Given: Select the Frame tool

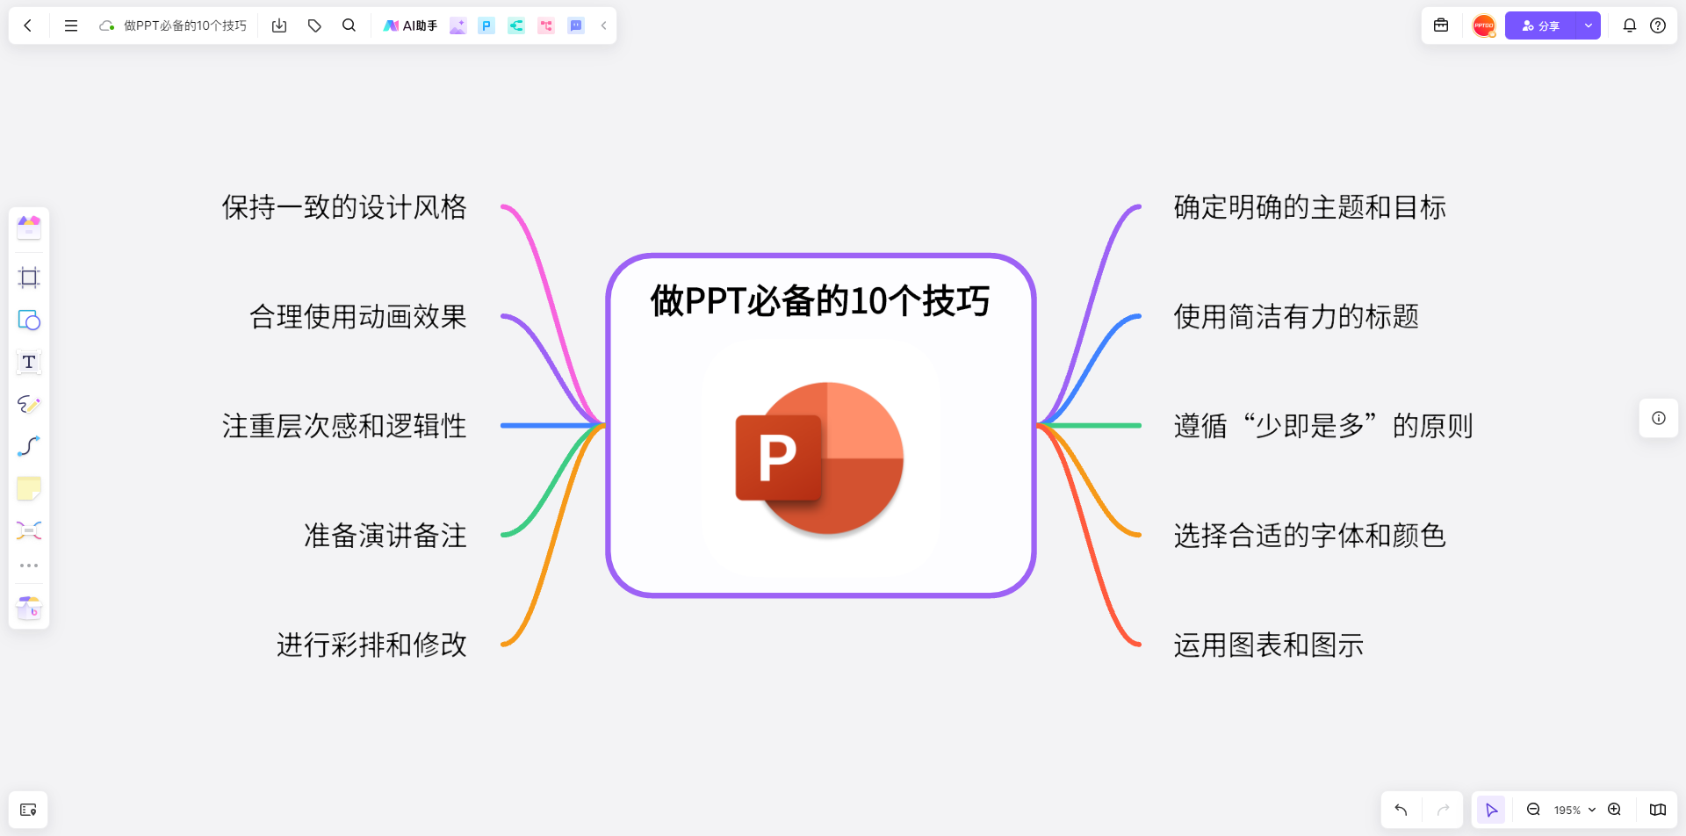Looking at the screenshot, I should pyautogui.click(x=29, y=277).
